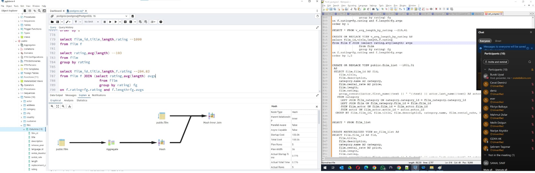Collapse the Participants (10) list
The width and height of the screenshot is (535, 173).
click(485, 70)
